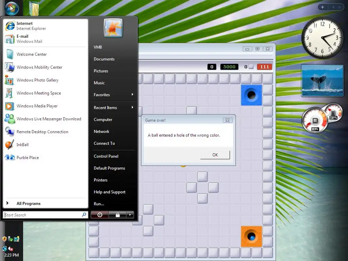Maximize the InkBall window

258,49
